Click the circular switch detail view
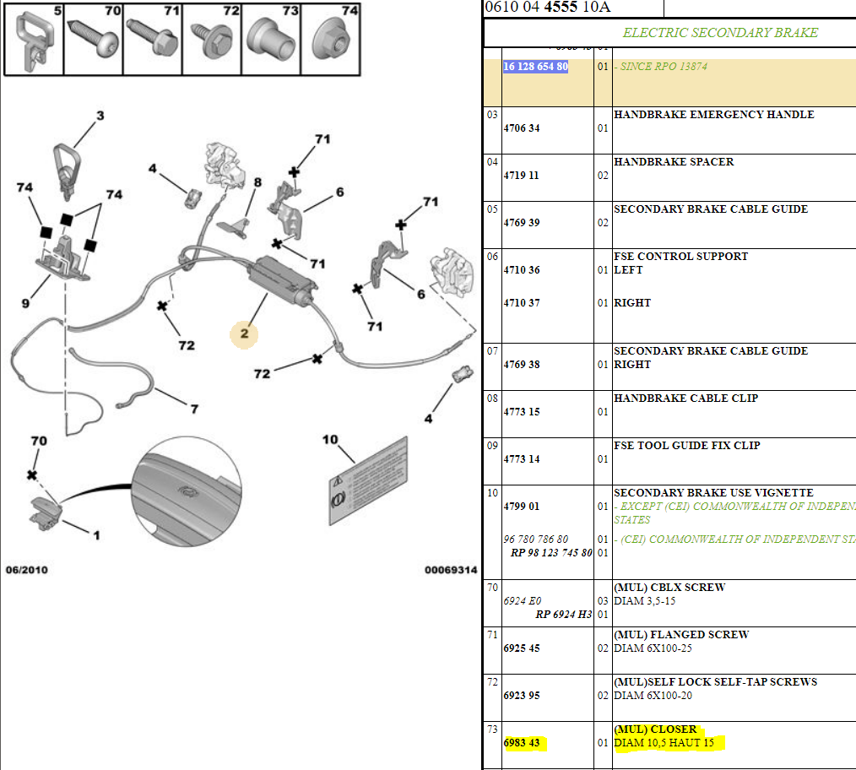The image size is (856, 770). [187, 491]
